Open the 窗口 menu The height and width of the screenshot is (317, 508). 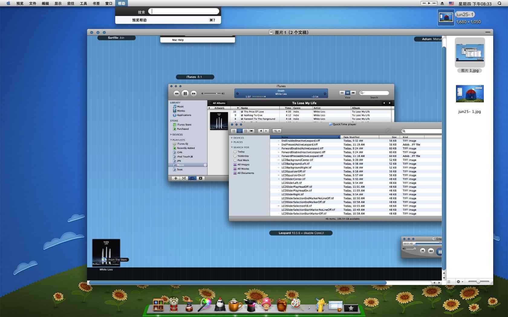(x=109, y=3)
